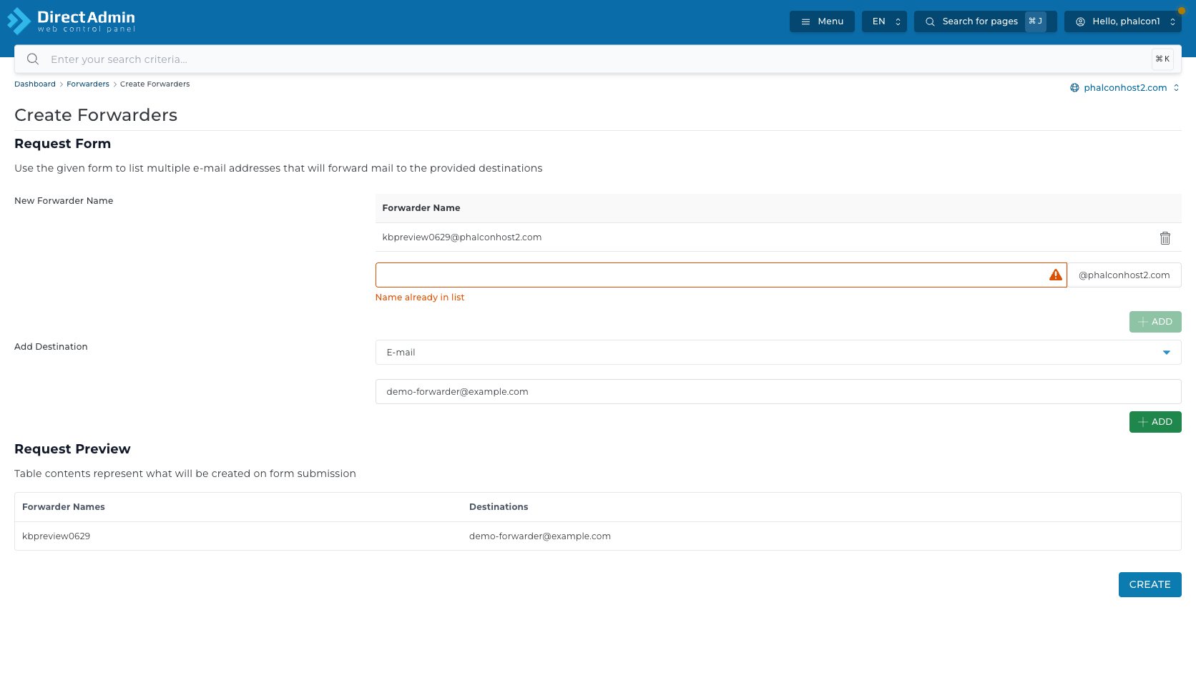Viewport: 1196px width, 673px height.
Task: Click the DirectAdmin logo
Action: click(71, 21)
